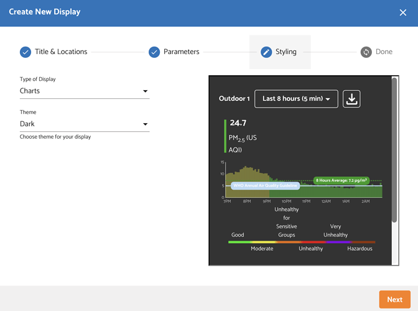Click the Styling step pencil icon
This screenshot has width=418, height=311.
(266, 52)
